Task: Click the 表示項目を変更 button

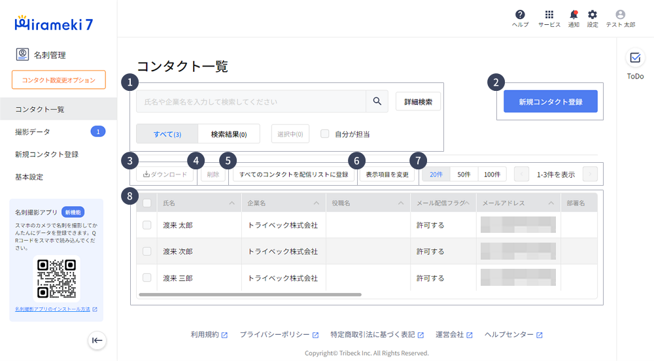Action: point(387,174)
